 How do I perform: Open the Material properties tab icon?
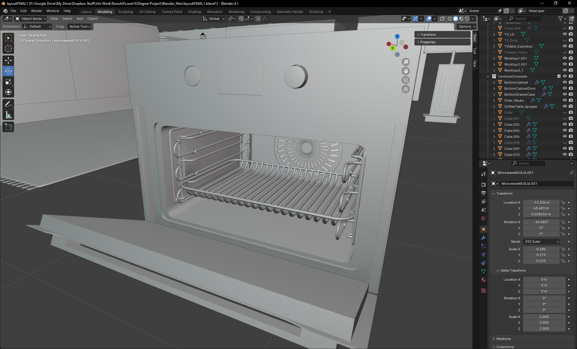484,280
